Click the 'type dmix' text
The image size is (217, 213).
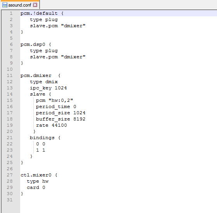click(44, 82)
